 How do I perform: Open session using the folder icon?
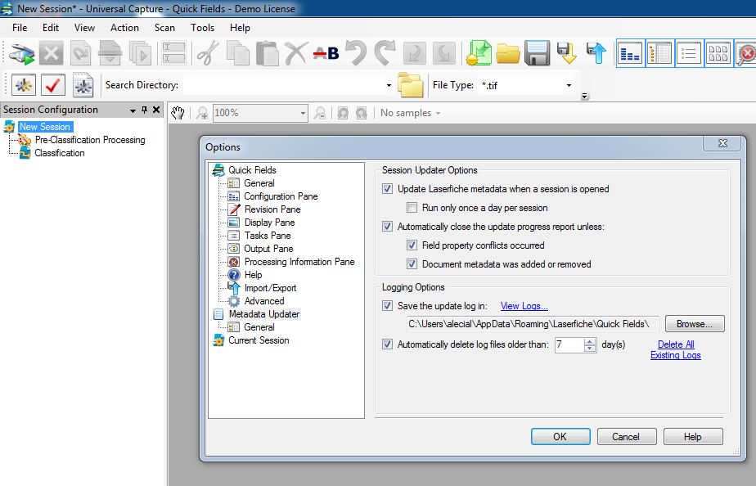(x=508, y=53)
